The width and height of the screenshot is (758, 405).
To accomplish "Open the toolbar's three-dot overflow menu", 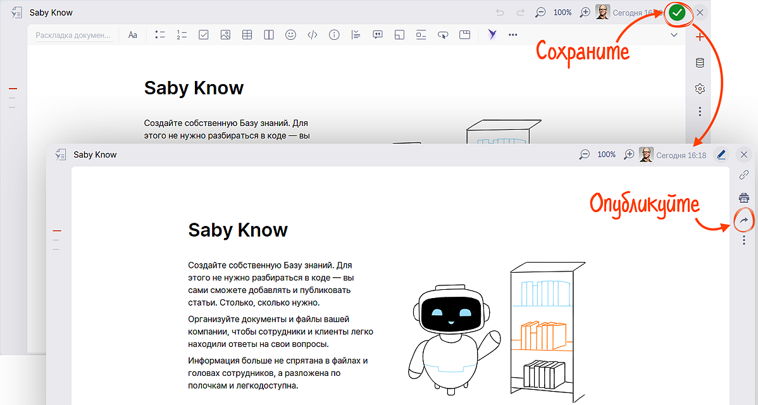I will click(x=513, y=35).
